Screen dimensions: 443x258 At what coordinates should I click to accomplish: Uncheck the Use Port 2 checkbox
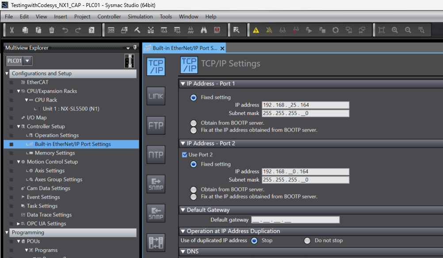[x=185, y=155]
